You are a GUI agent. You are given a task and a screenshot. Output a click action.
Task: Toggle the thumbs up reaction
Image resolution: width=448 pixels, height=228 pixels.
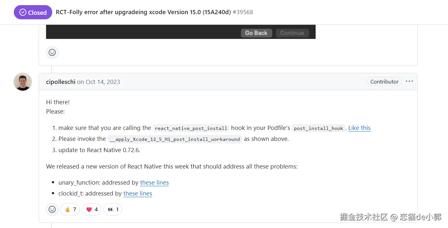[70, 209]
